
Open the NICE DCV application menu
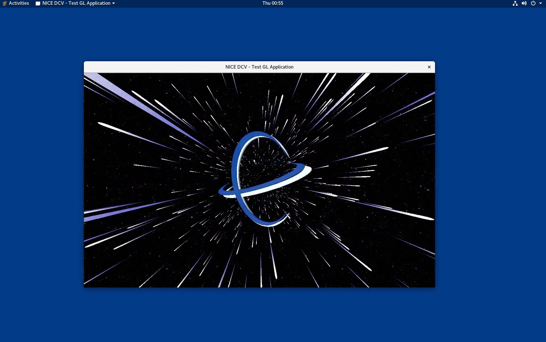(75, 3)
